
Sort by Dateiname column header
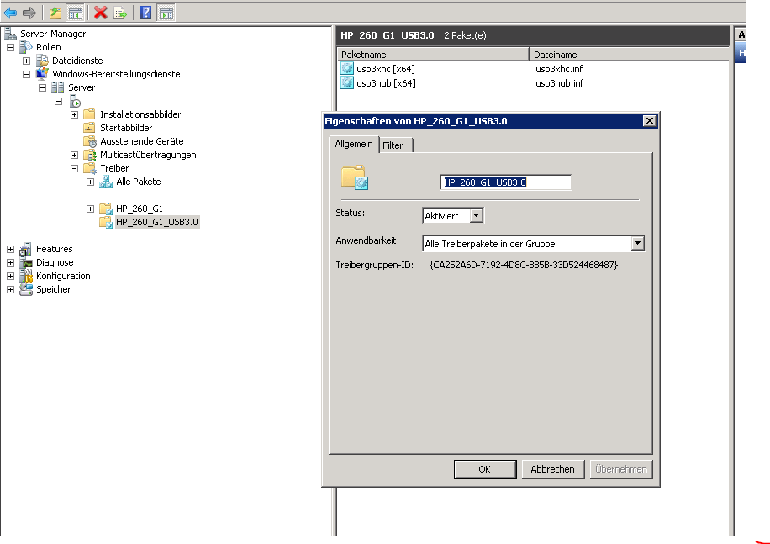(629, 55)
